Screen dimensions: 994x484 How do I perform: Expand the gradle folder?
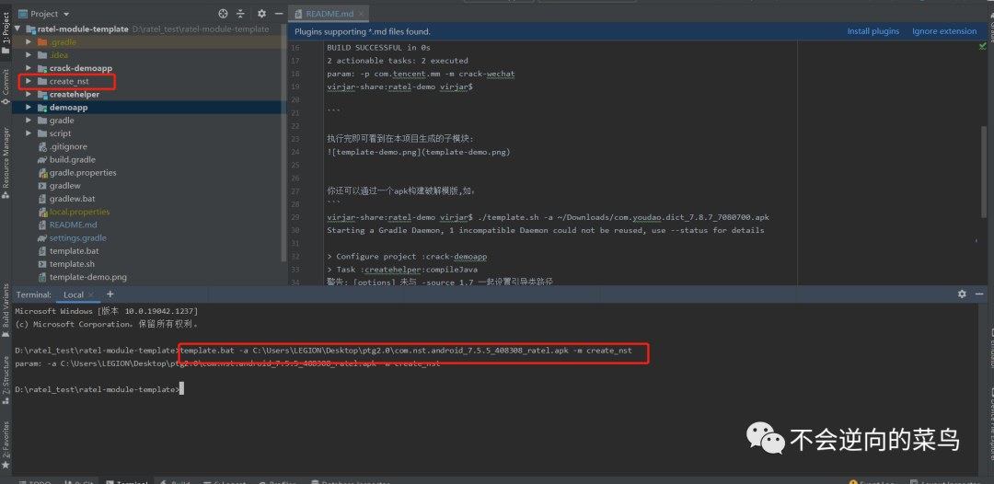[29, 121]
